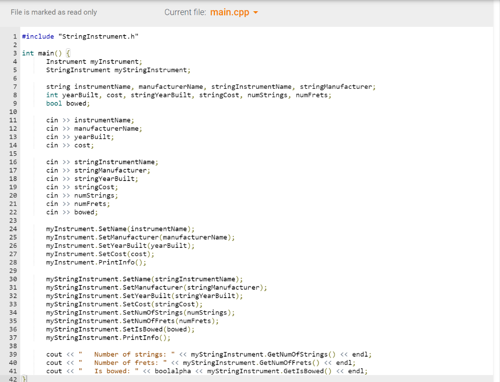Viewport: 500px width, 382px height.
Task: Select the cout Number of frets line
Action: (x=146, y=362)
